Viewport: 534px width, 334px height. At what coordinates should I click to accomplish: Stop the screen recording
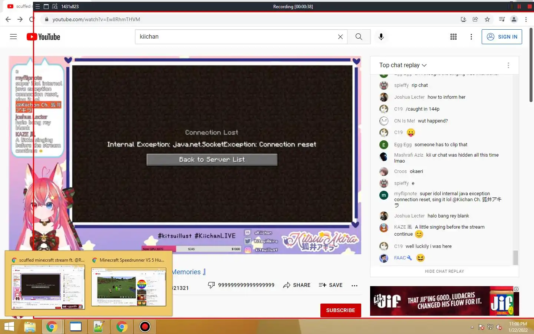click(530, 6)
